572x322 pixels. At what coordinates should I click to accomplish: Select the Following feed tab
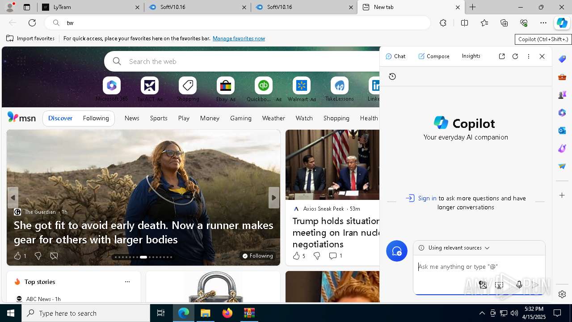coord(96,119)
